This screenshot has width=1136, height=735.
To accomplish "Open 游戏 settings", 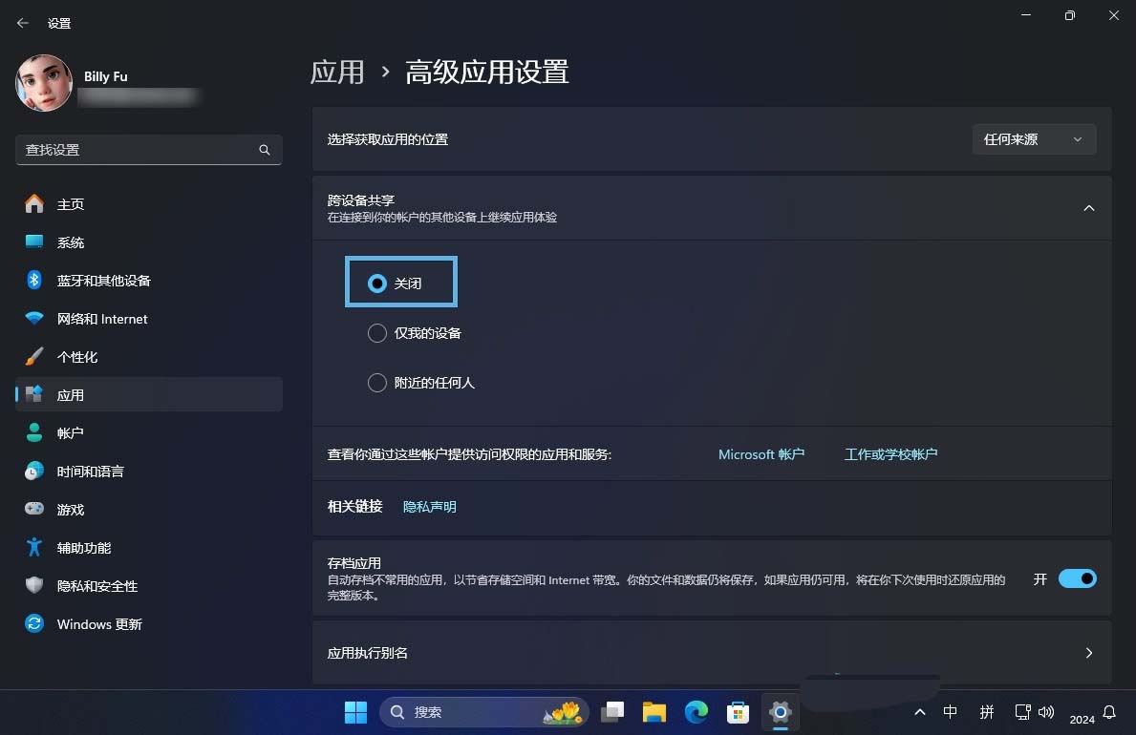I will click(x=72, y=509).
